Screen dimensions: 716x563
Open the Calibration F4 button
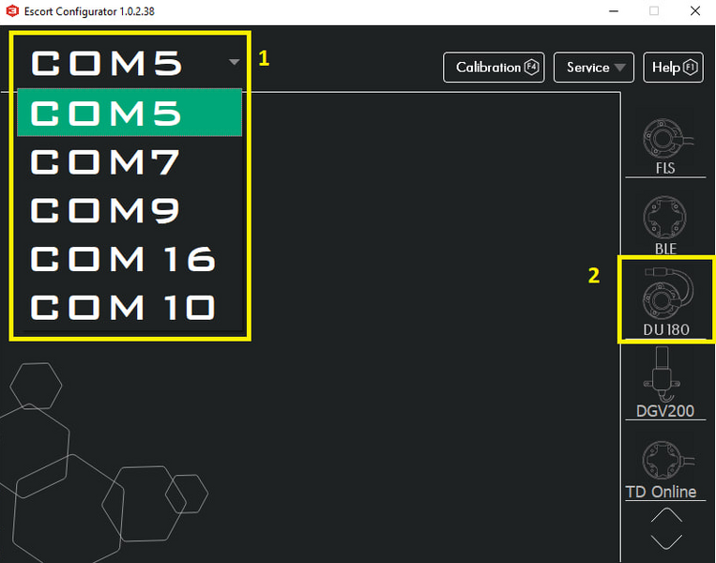coord(494,68)
